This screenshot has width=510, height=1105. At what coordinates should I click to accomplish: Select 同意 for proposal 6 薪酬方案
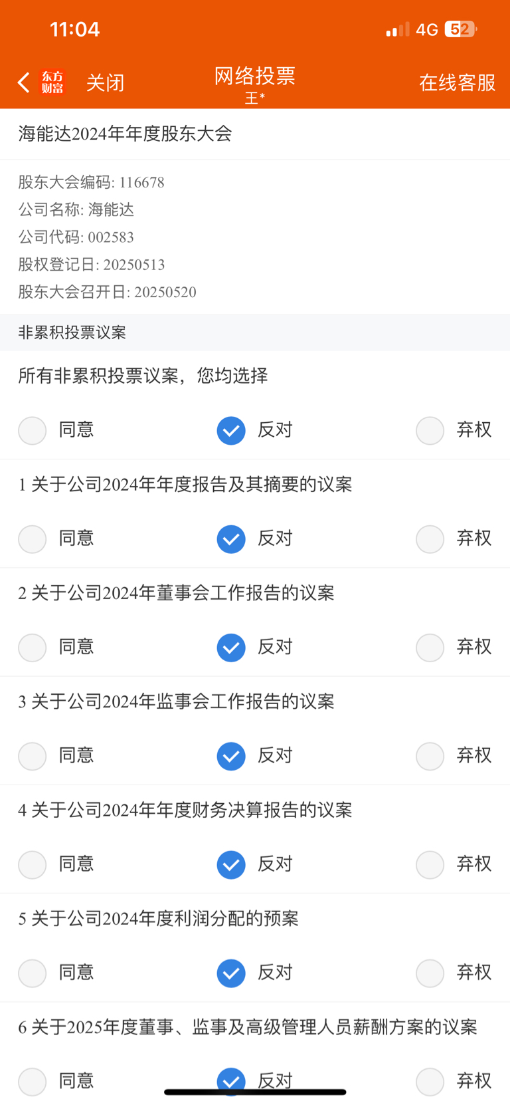click(32, 1082)
